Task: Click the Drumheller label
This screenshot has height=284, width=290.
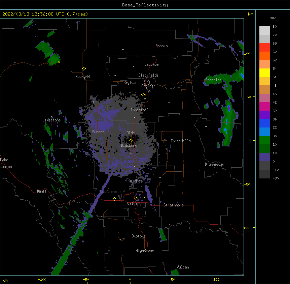Action: click(215, 164)
